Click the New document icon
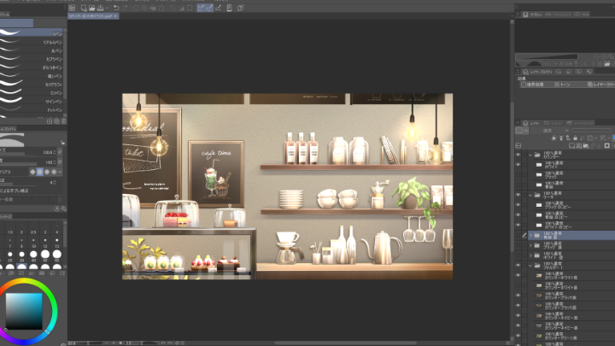The width and height of the screenshot is (615, 346). click(84, 8)
